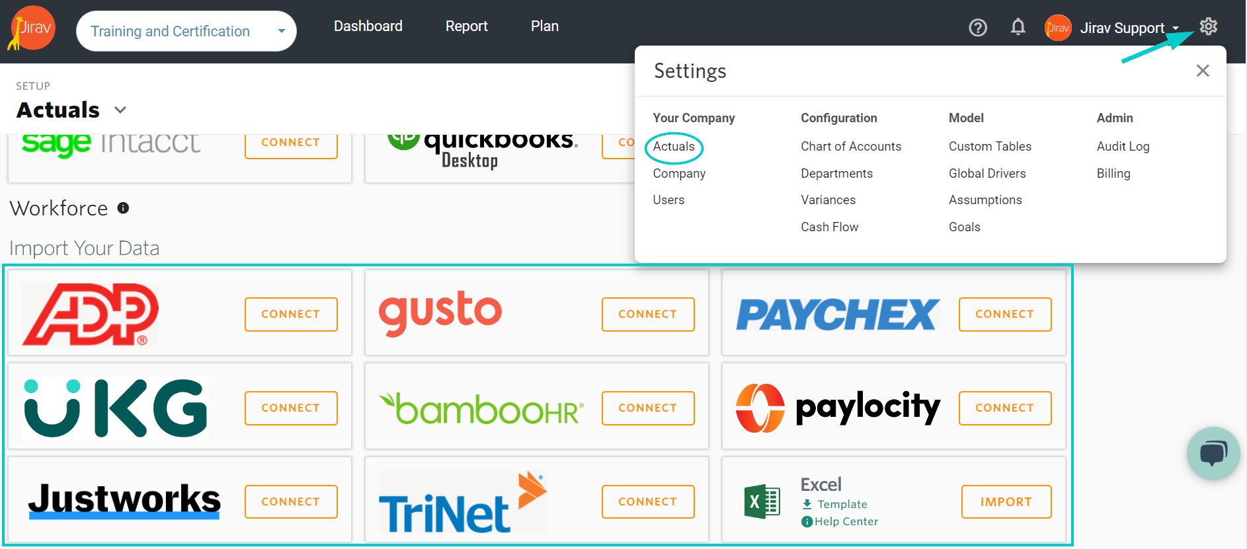The image size is (1247, 549).
Task: Click the Jirav Support avatar
Action: pos(1058,28)
